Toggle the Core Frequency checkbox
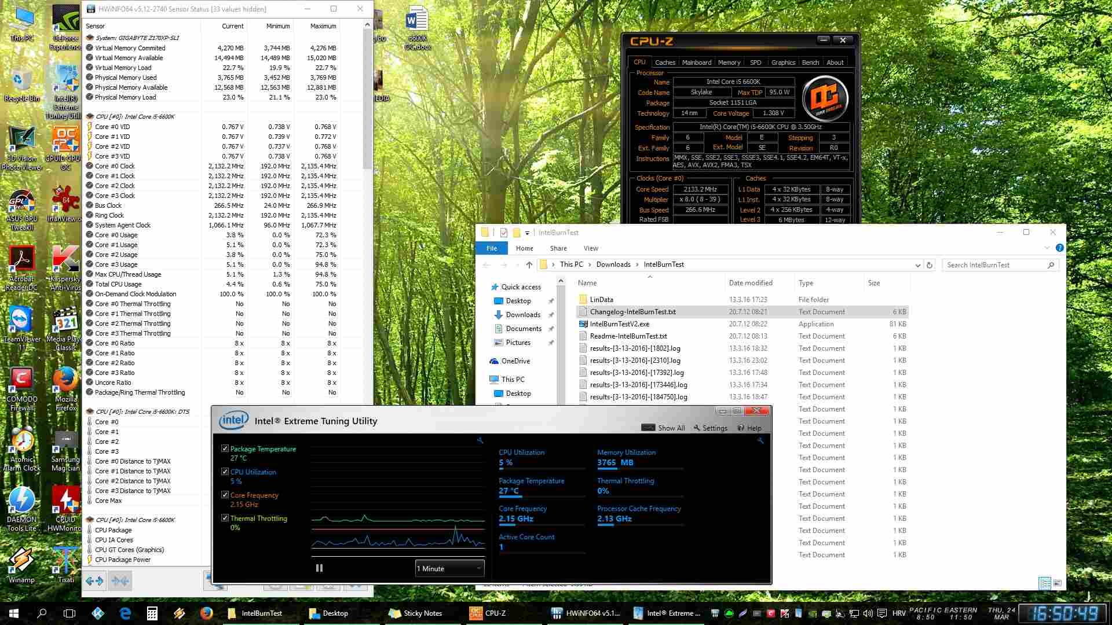The height and width of the screenshot is (625, 1112). tap(225, 495)
